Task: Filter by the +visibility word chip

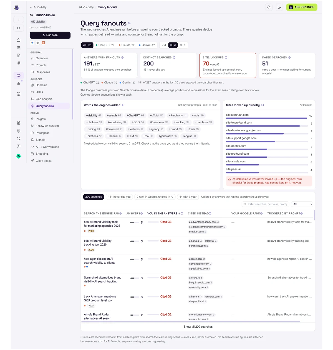Action: (x=94, y=116)
